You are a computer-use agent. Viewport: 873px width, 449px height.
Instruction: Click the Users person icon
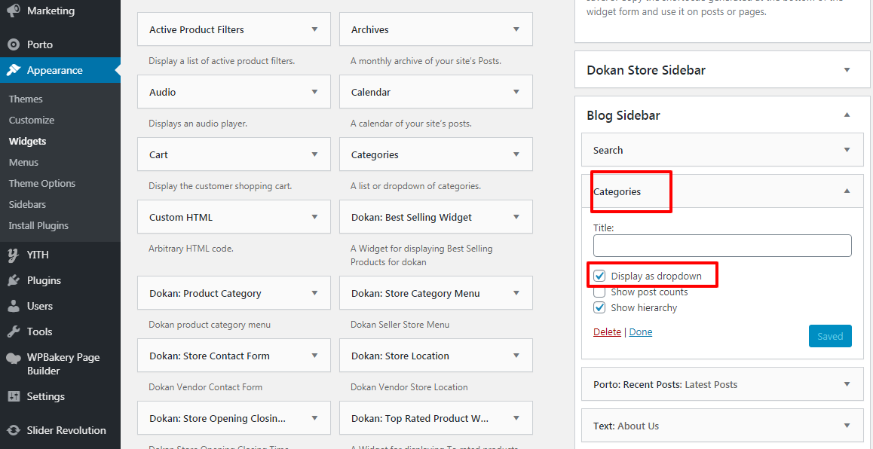coord(14,306)
